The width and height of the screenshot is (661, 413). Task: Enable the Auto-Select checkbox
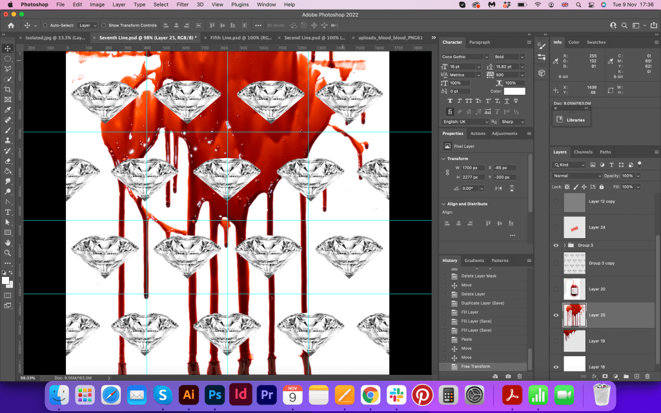point(45,25)
